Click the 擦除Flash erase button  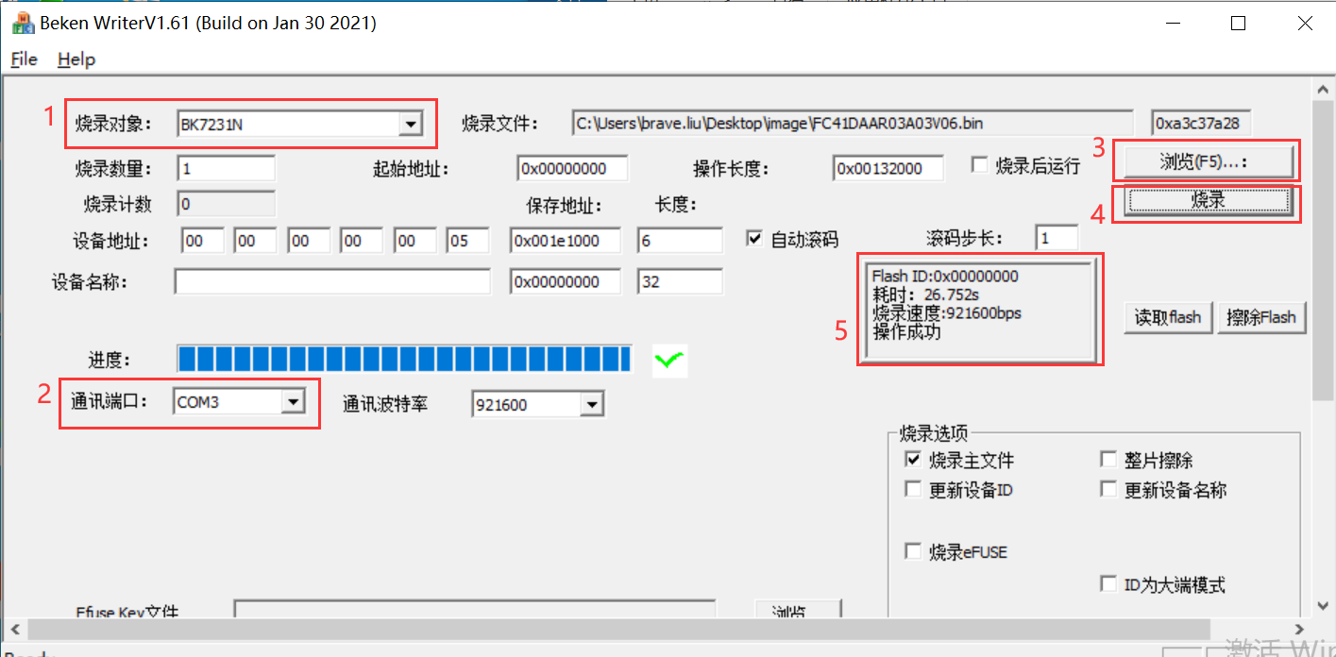coord(1261,317)
